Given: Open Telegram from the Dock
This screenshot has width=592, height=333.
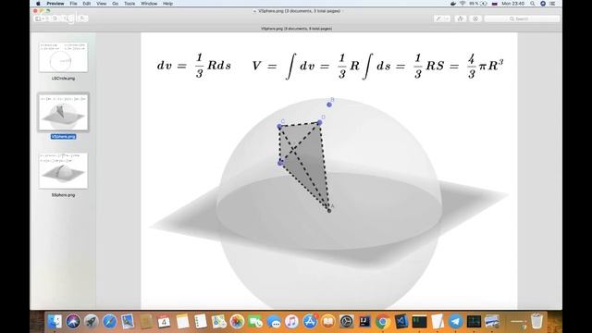Looking at the screenshot, I should [456, 322].
